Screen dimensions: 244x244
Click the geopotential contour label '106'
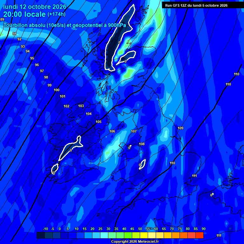(x=112, y=131)
